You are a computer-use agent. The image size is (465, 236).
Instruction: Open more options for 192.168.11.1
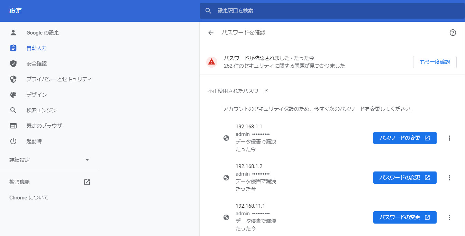point(449,217)
